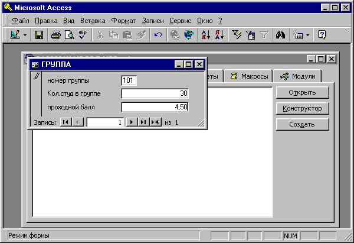354x243 pixels.
Task: Open the Формат menu
Action: [x=123, y=21]
